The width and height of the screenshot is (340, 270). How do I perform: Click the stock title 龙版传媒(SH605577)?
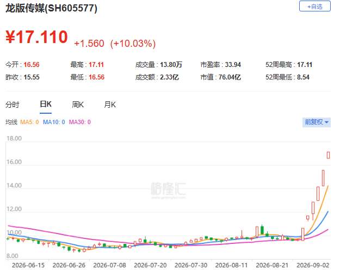pyautogui.click(x=51, y=9)
